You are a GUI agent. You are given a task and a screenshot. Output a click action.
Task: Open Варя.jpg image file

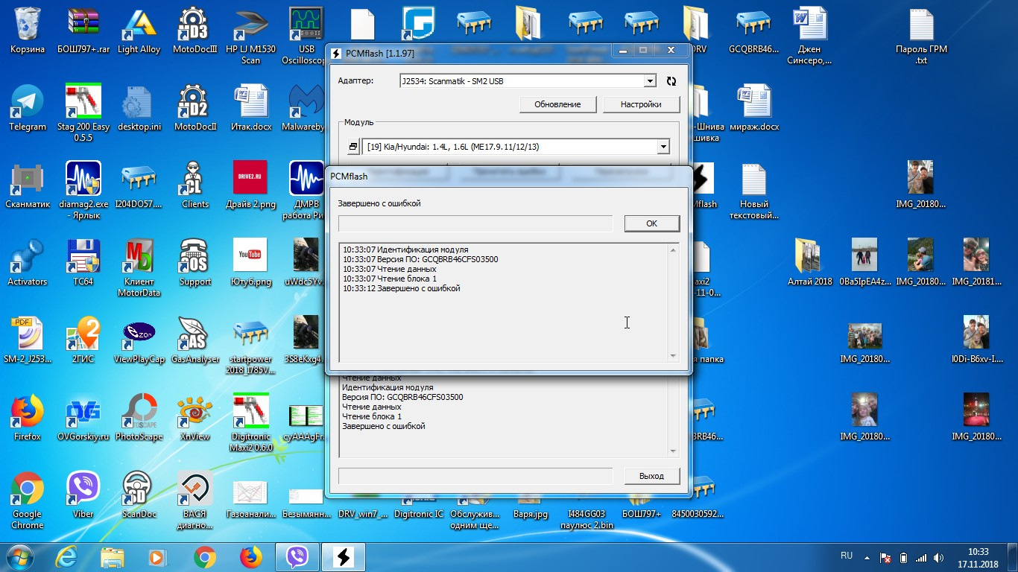tap(531, 514)
